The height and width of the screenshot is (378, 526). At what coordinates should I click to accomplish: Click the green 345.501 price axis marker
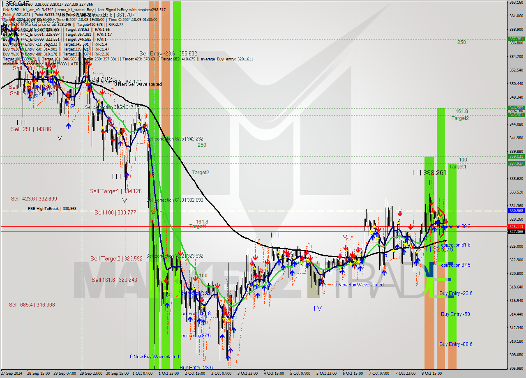(x=516, y=115)
